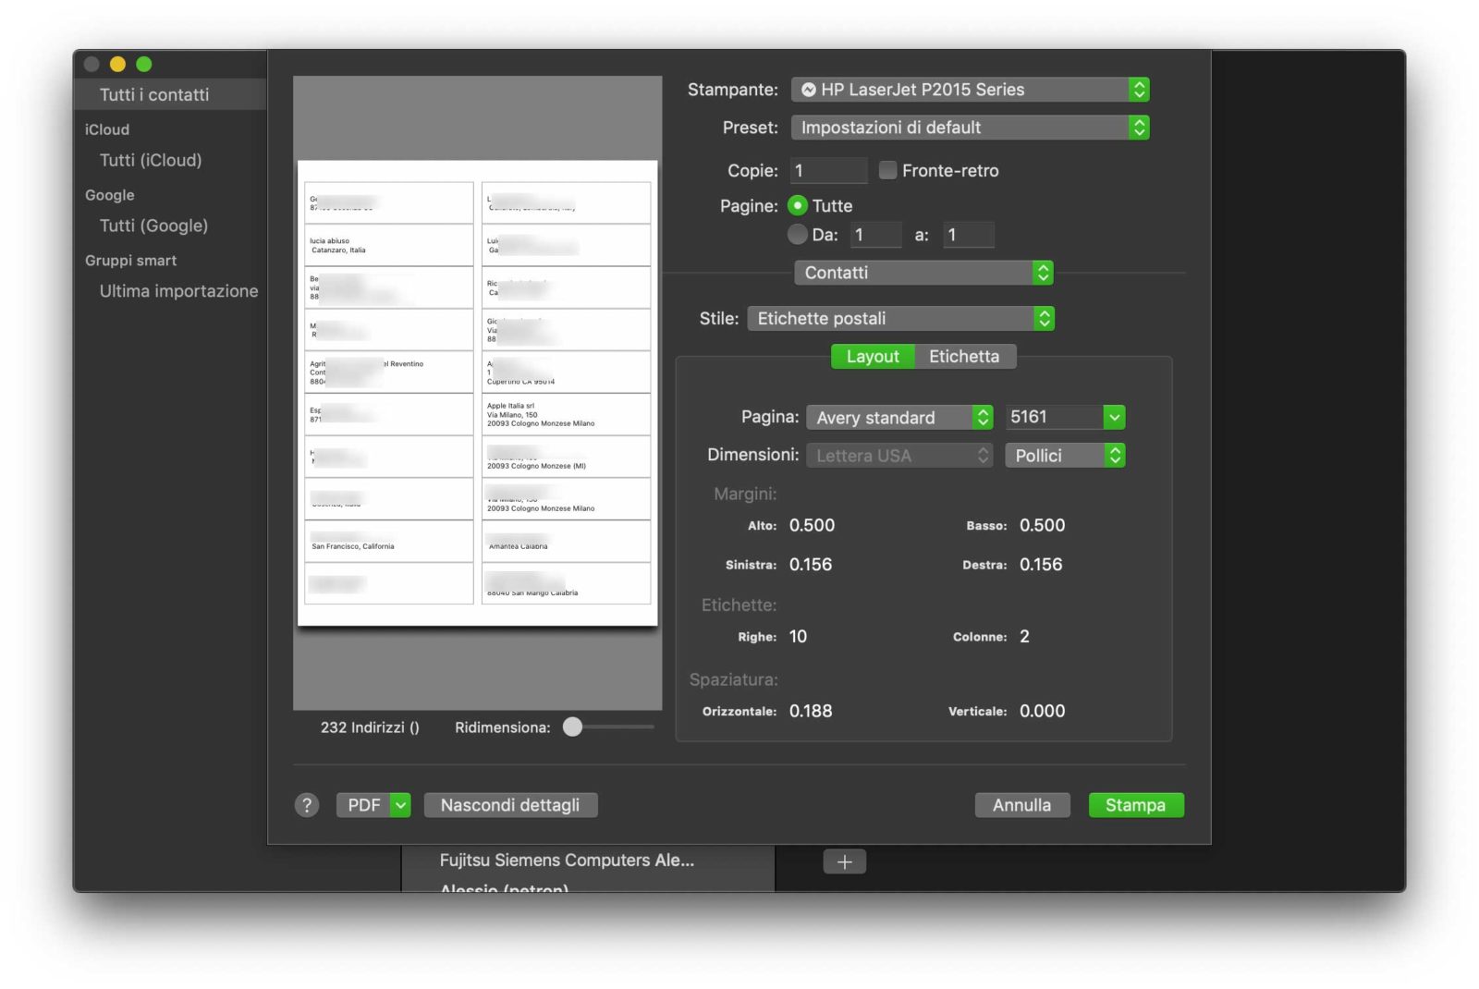Click the a: end page field
Screen dimensions: 1479x989
(x=969, y=235)
